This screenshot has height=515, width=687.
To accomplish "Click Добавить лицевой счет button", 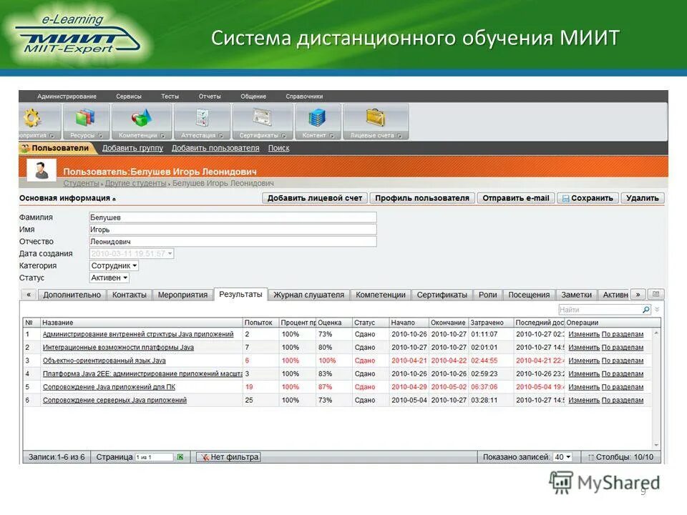I will 315,198.
